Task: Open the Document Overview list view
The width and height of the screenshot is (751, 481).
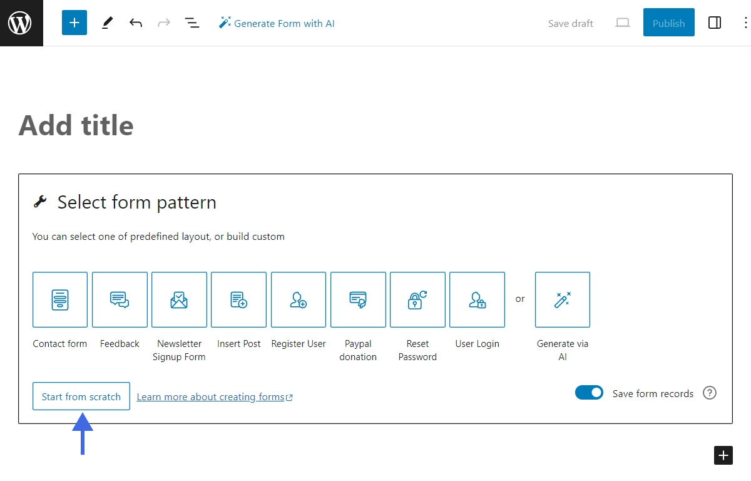Action: coord(192,23)
